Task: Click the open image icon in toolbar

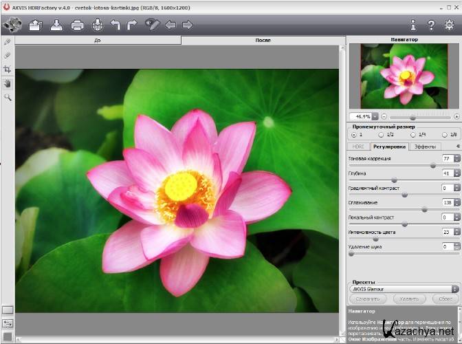Action: pos(35,25)
